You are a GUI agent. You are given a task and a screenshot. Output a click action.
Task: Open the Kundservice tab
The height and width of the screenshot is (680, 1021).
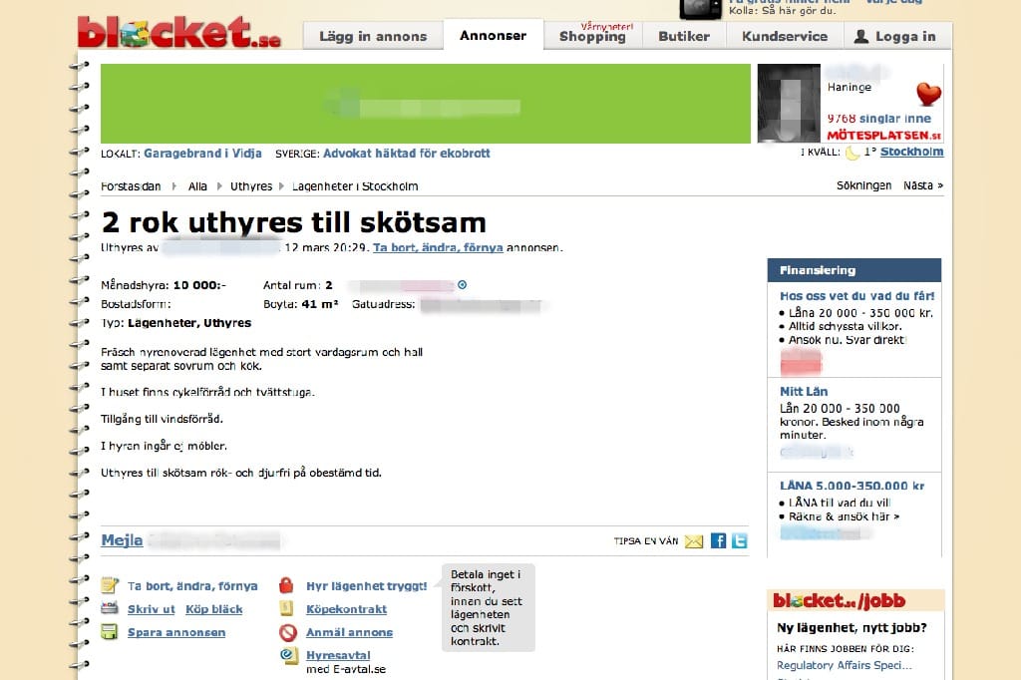[785, 37]
